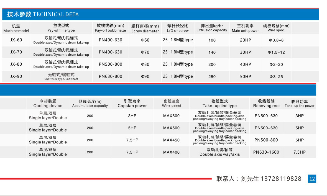327x196 pixels.
Task: Select the 50HP main power cell
Action: (x=245, y=76)
